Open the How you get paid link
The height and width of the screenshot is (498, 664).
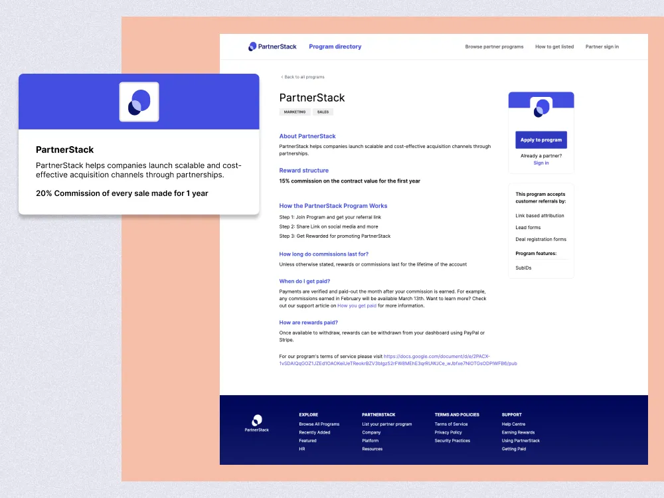tap(357, 305)
